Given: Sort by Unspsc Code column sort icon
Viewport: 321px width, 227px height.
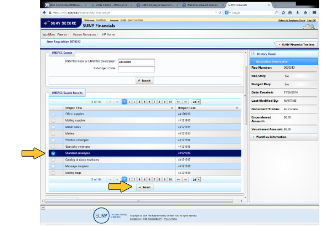Looking at the screenshot, I should click(237, 108).
